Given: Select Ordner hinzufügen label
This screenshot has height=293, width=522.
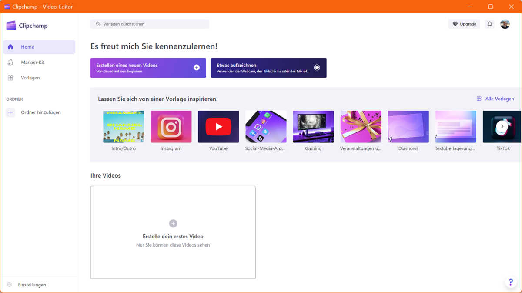Looking at the screenshot, I should (41, 112).
